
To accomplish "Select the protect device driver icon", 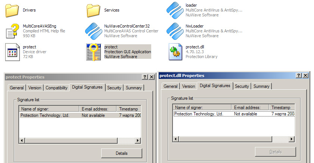I will pos(12,52).
